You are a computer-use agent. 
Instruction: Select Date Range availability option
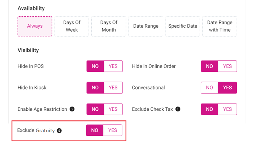click(146, 26)
